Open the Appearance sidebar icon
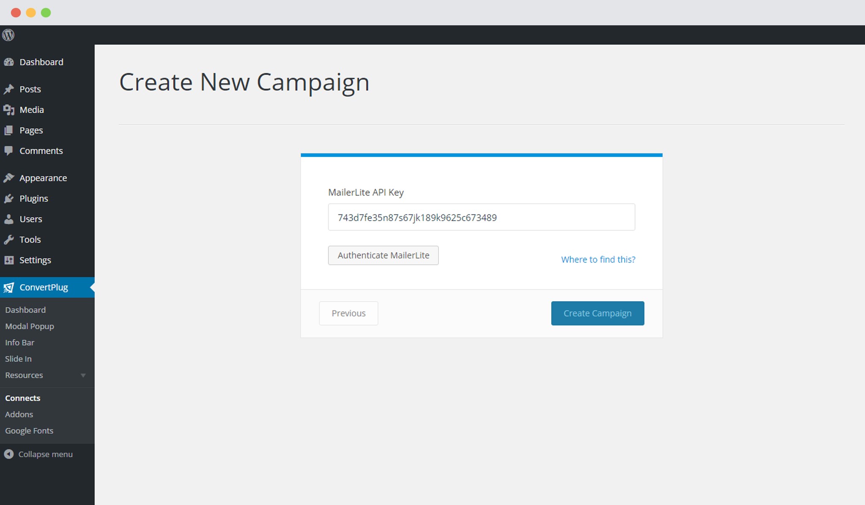The height and width of the screenshot is (505, 865). [10, 177]
